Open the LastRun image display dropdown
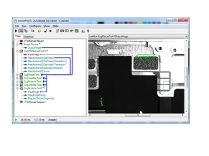 [186, 37]
